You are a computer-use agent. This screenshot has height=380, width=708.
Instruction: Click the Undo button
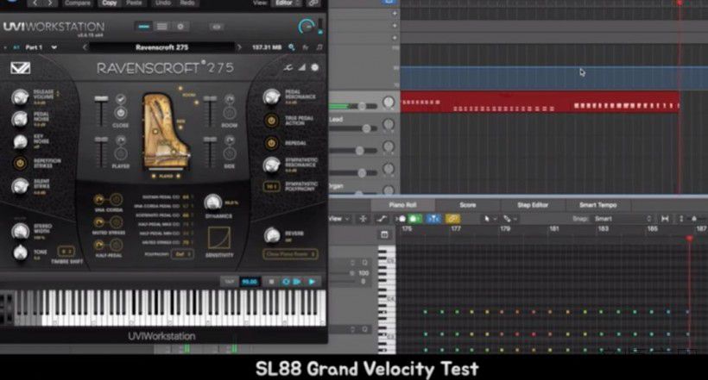163,3
